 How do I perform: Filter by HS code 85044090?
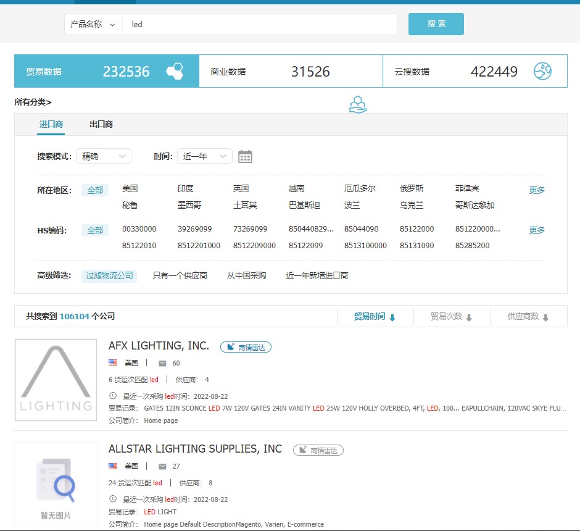[362, 229]
